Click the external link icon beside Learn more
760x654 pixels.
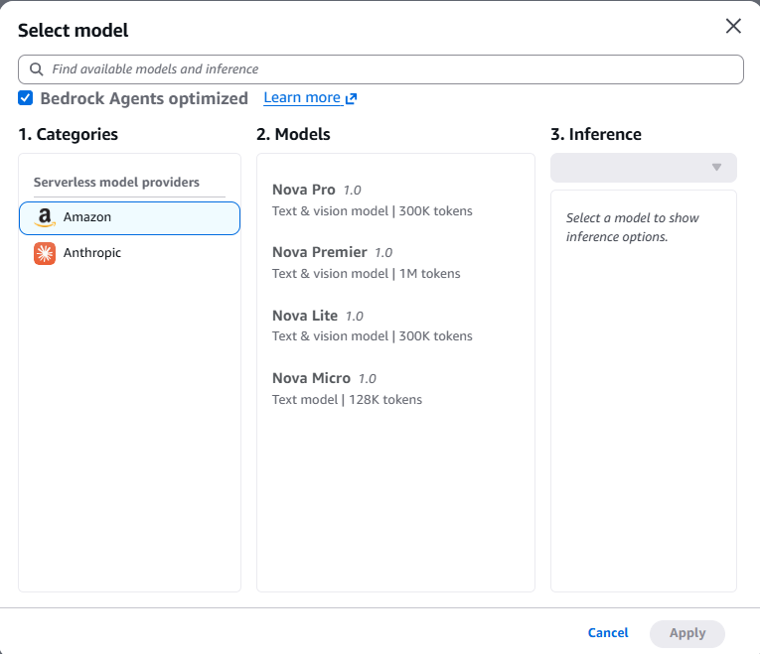(351, 98)
